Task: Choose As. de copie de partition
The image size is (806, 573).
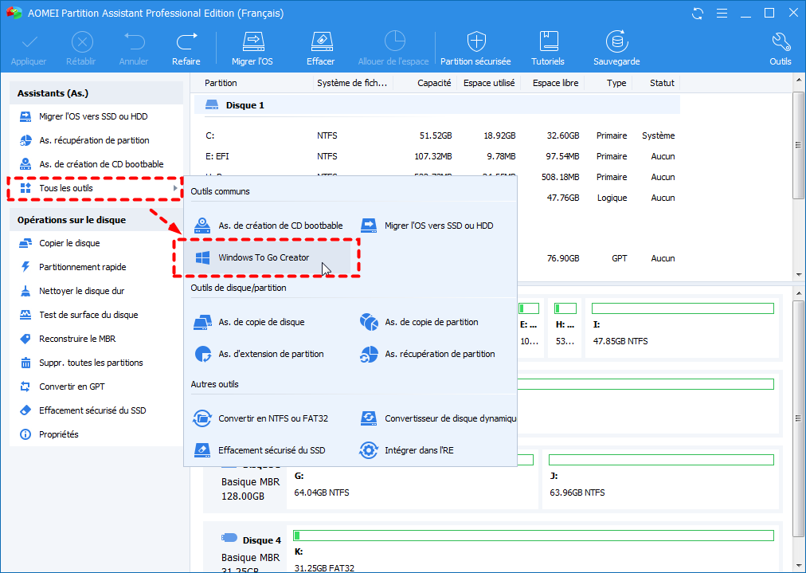Action: coord(431,322)
